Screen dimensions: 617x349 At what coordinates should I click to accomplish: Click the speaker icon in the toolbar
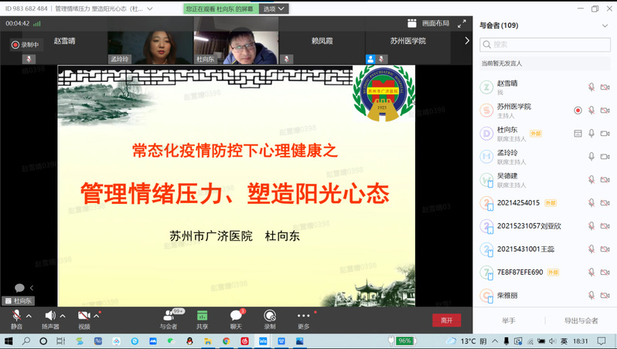tap(50, 317)
